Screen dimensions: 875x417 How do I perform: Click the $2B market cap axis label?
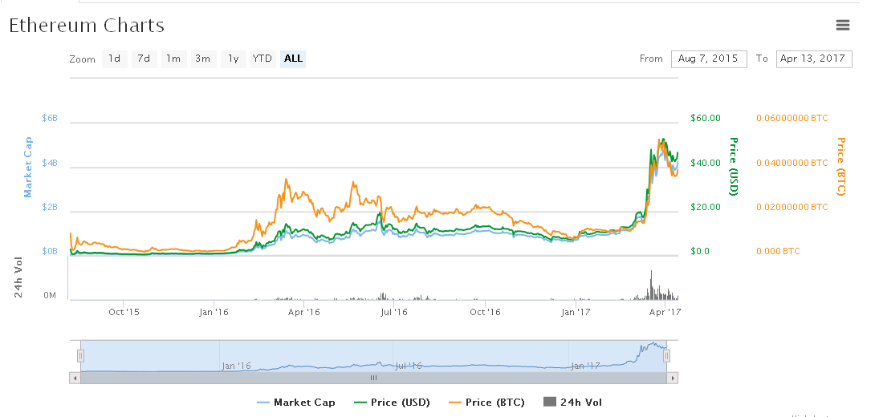[x=50, y=207]
